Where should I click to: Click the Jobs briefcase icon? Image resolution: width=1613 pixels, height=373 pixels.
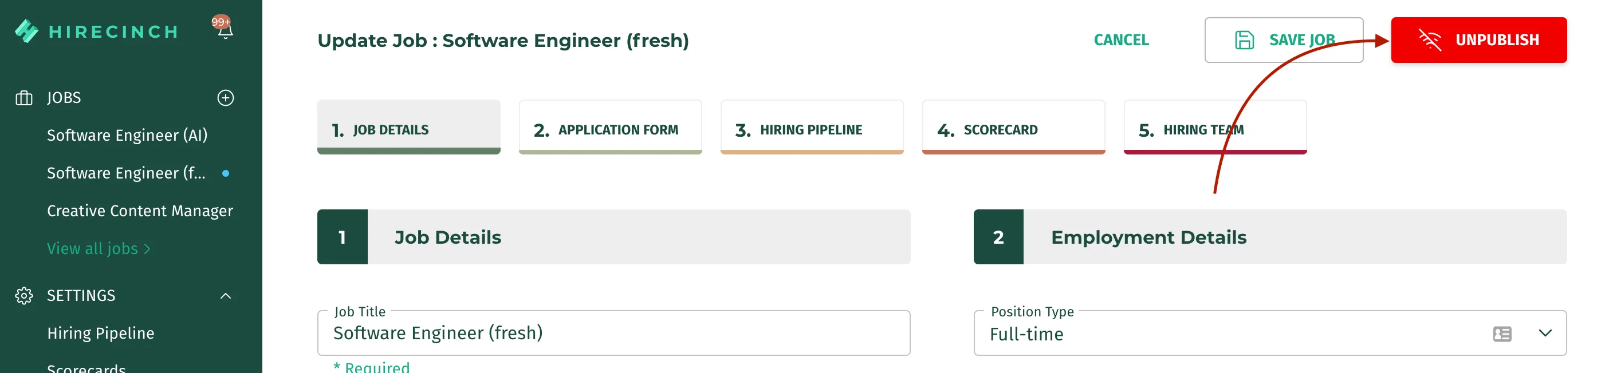(x=24, y=98)
